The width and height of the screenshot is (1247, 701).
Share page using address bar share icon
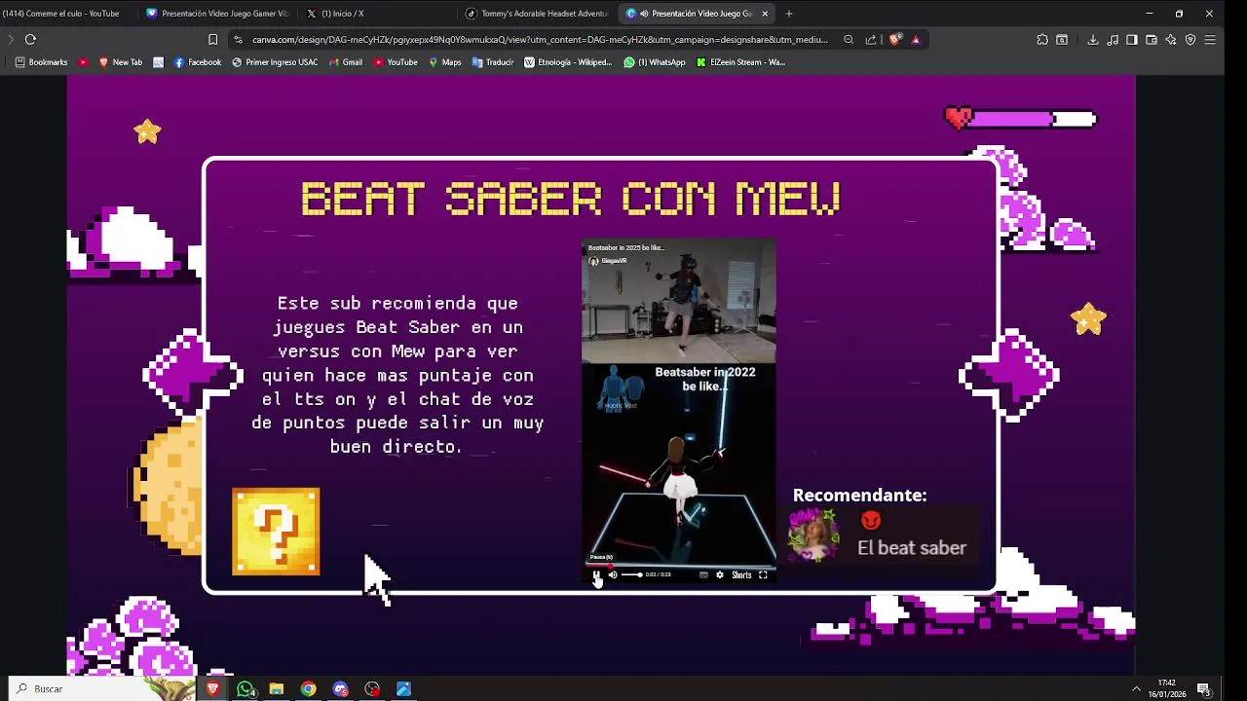coord(871,40)
